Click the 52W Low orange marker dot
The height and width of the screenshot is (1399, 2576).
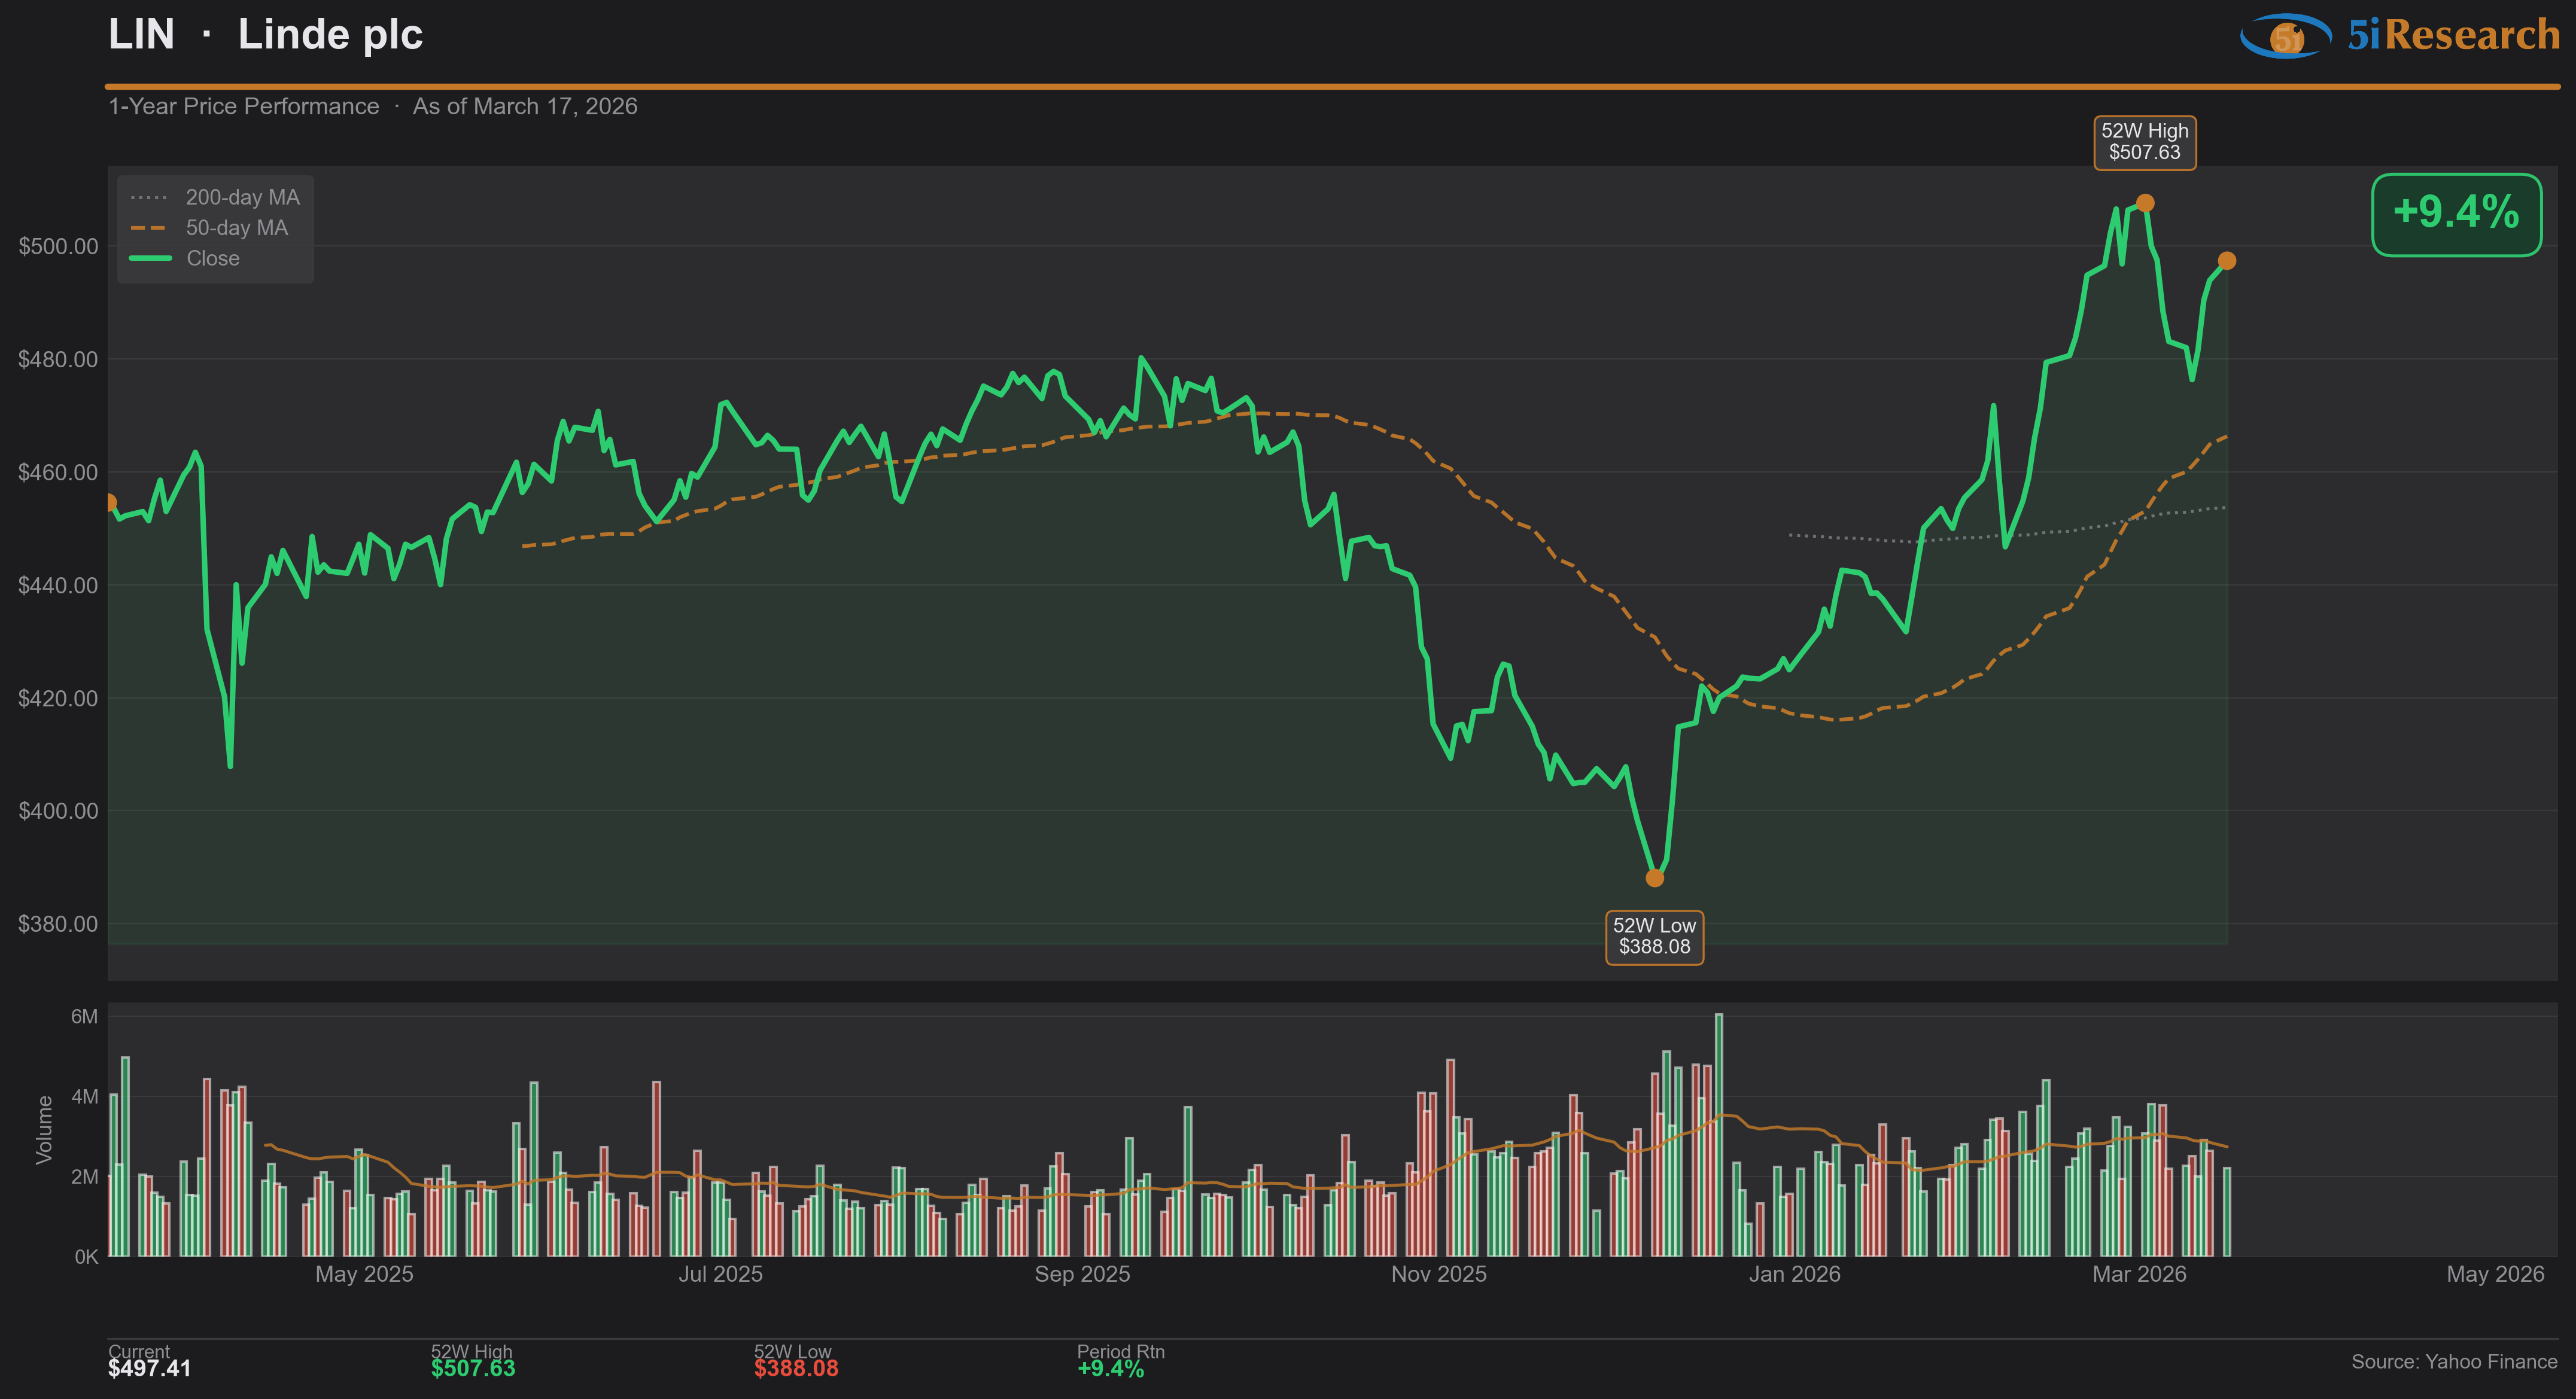[1655, 879]
